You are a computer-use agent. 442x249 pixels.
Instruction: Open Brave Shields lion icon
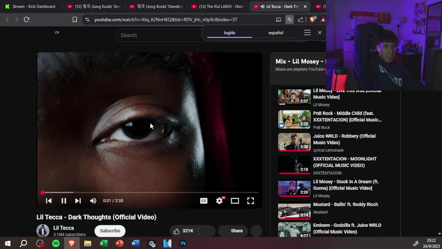click(312, 19)
